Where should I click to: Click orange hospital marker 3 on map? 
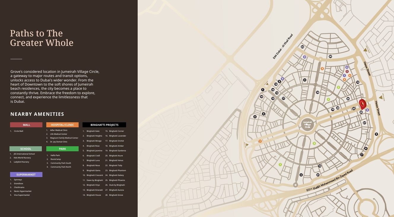pos(322,69)
